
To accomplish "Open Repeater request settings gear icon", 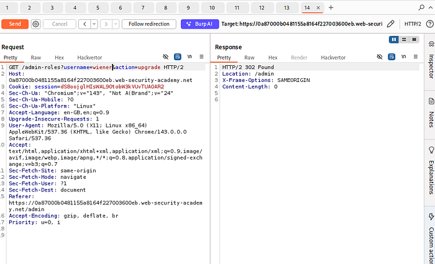I will click(x=35, y=24).
